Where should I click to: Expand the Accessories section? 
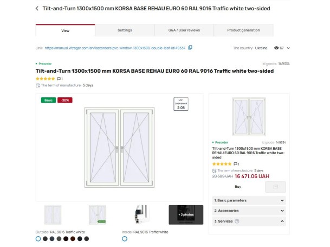249,211
